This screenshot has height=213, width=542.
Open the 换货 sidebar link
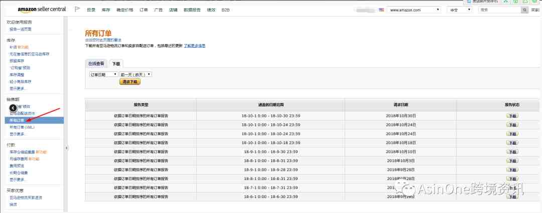(13, 204)
